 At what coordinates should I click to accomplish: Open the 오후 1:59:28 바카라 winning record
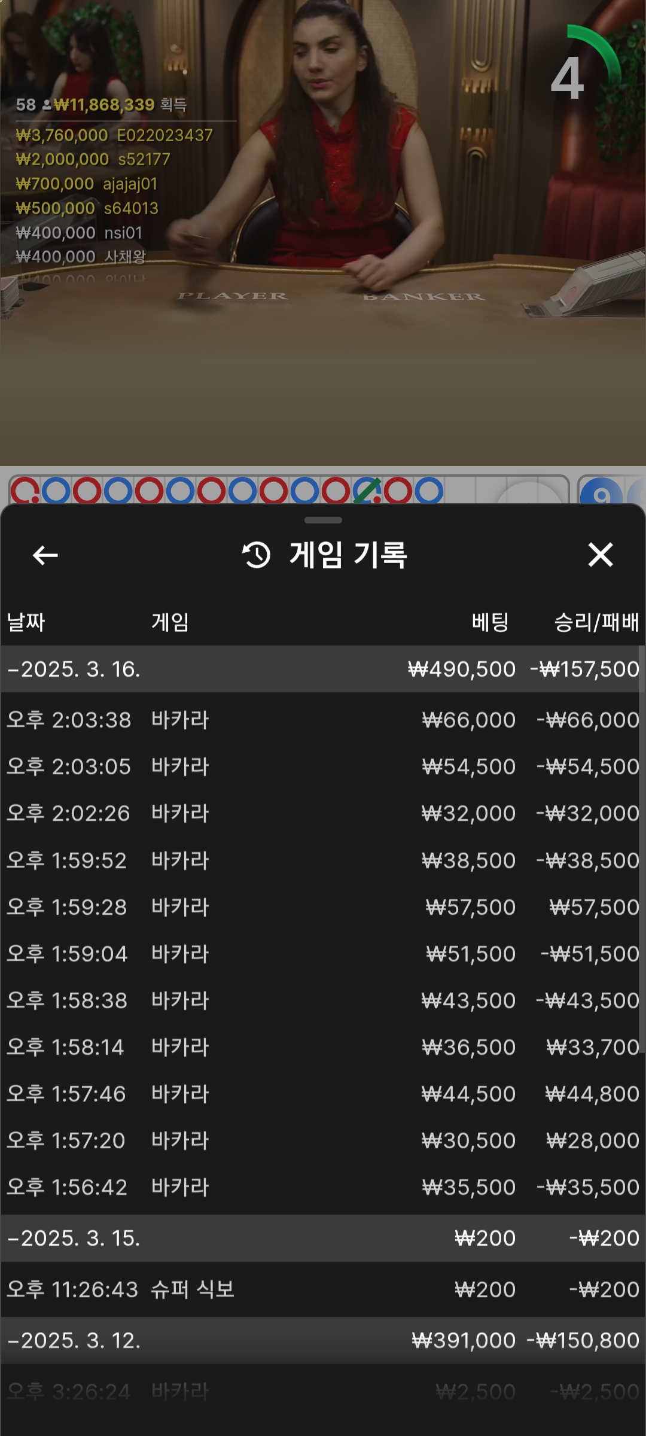(x=323, y=907)
